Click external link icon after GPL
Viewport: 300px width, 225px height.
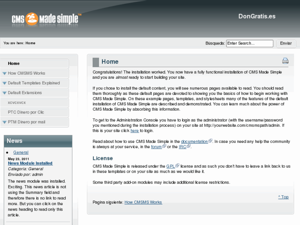coord(177,166)
